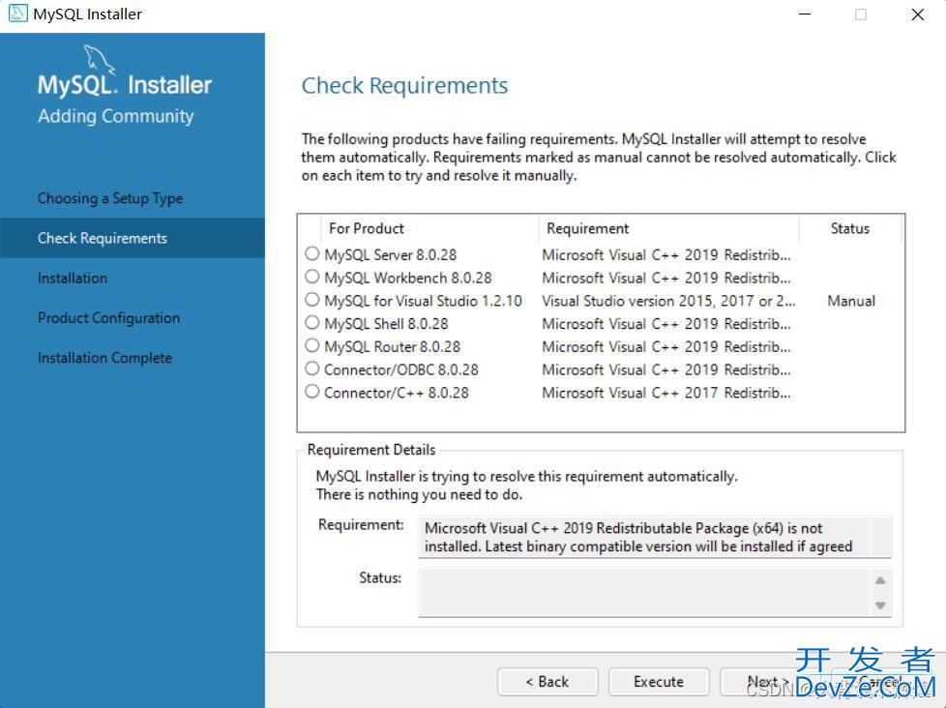Select MySQL for Visual Studio 1.2.10 radio
The image size is (946, 708).
pyautogui.click(x=311, y=300)
